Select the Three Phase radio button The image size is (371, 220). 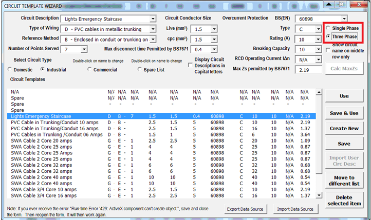(x=329, y=37)
